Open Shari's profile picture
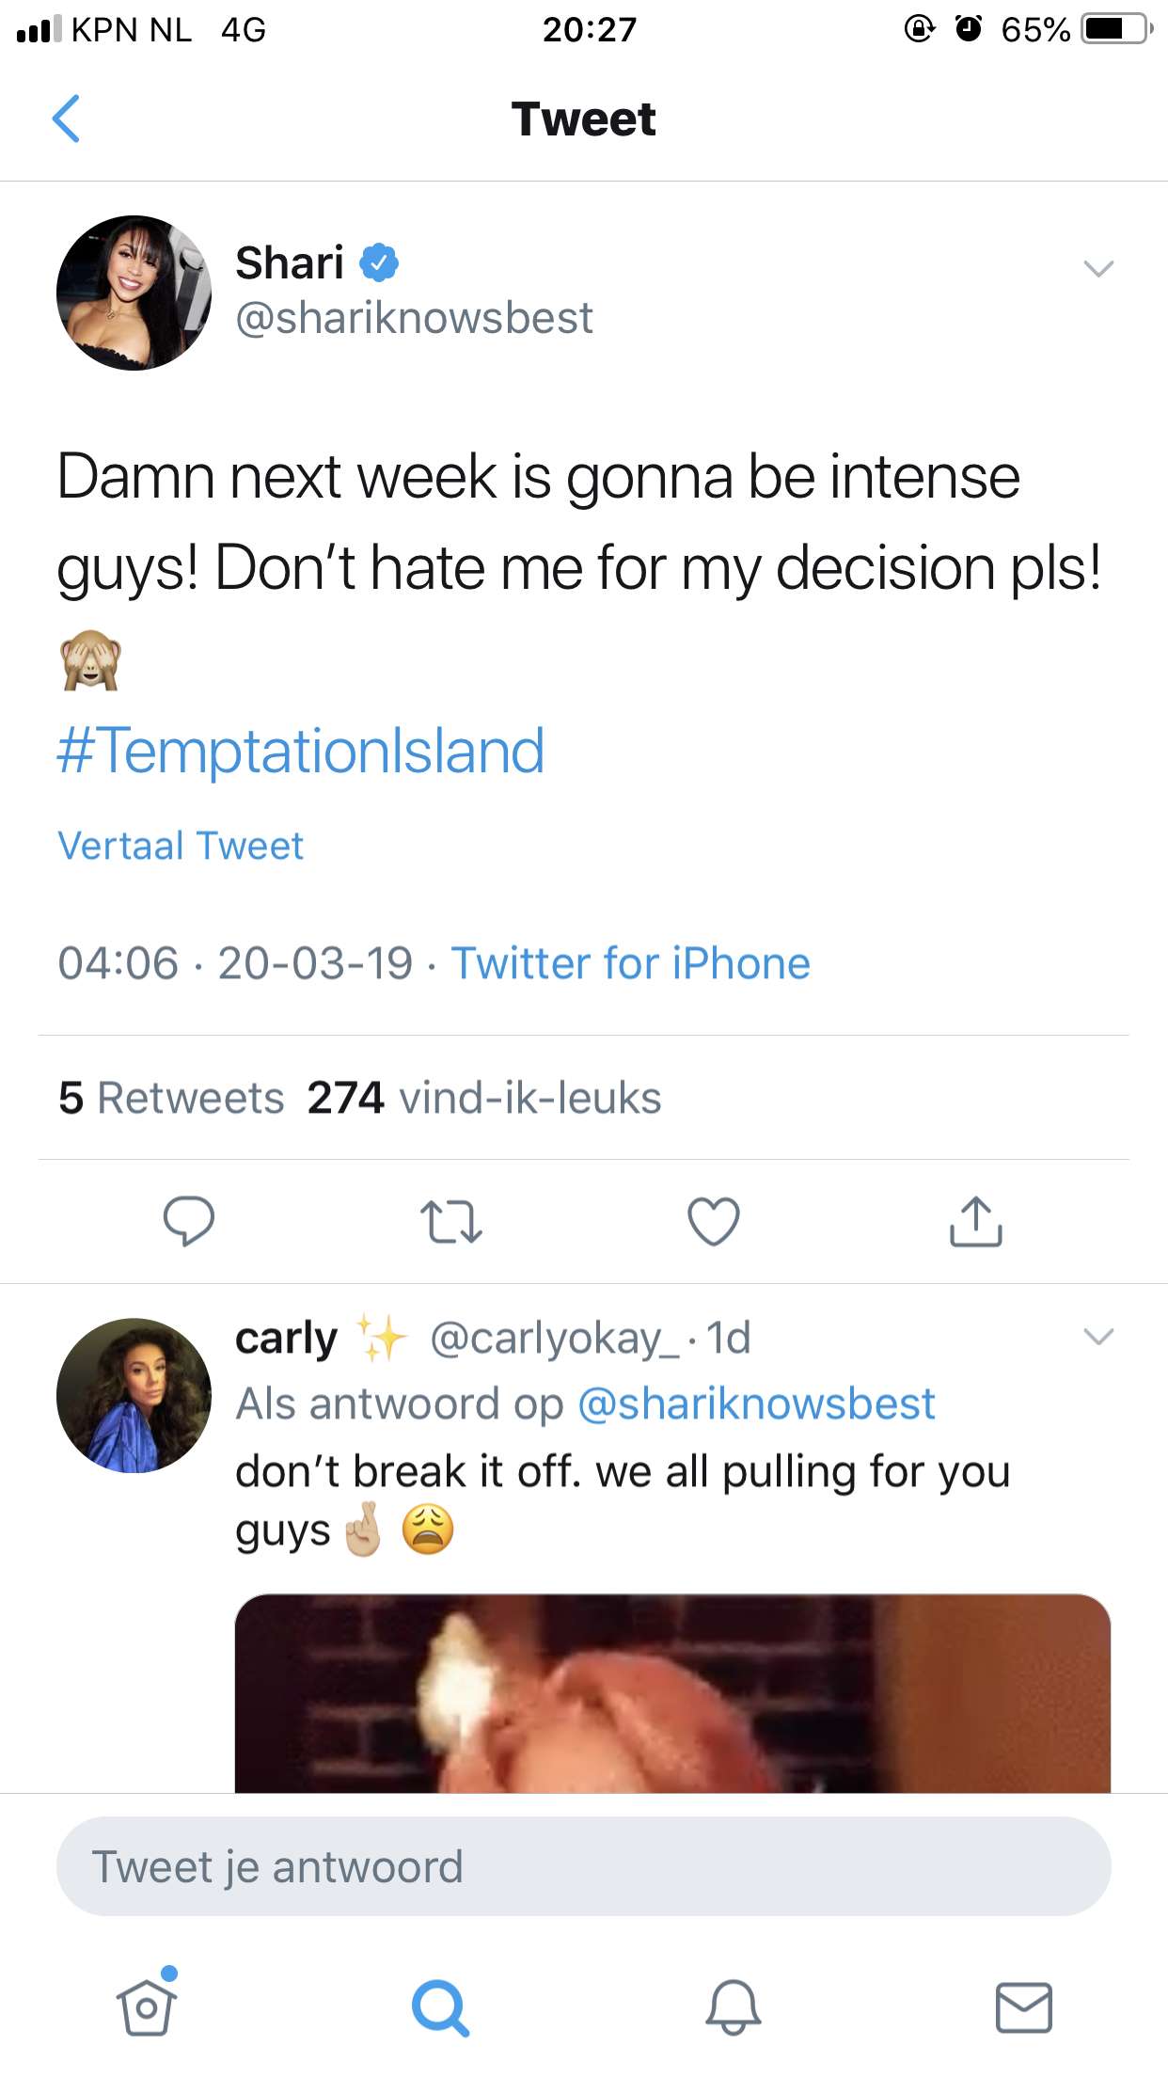Image resolution: width=1168 pixels, height=2077 pixels. (x=134, y=293)
